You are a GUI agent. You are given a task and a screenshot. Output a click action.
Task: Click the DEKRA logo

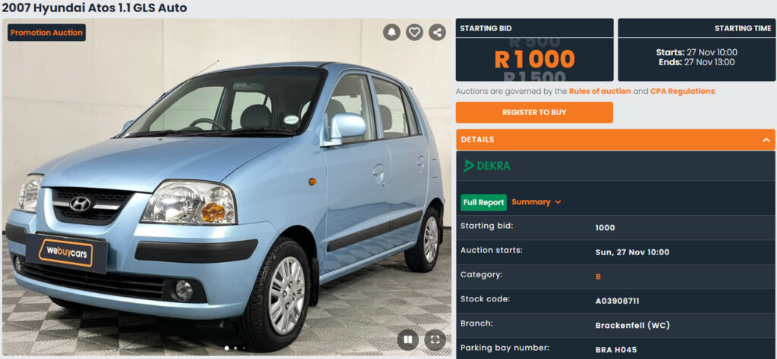click(x=486, y=166)
